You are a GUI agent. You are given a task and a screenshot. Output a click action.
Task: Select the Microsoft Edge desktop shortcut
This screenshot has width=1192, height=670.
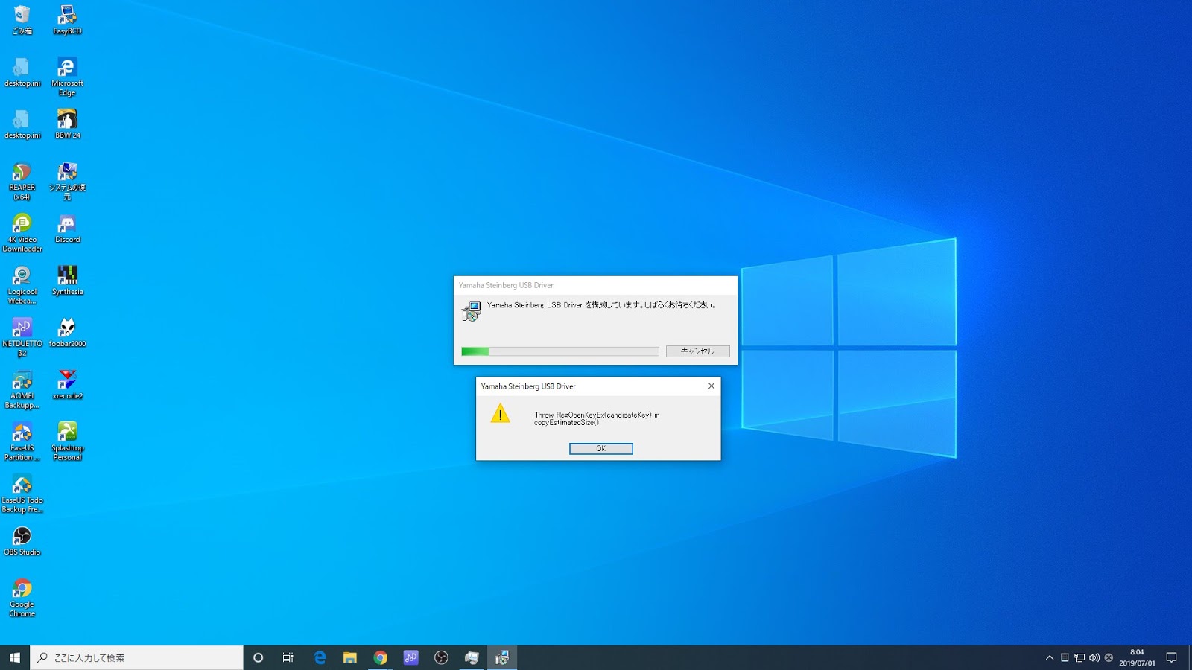pos(67,77)
